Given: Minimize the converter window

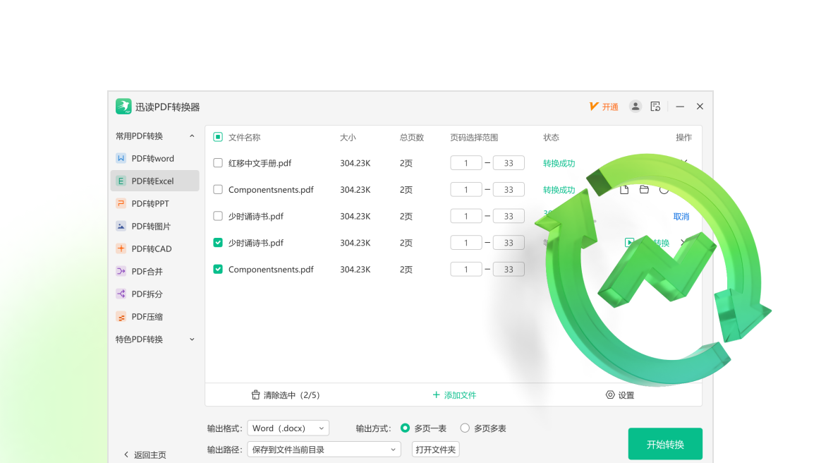Looking at the screenshot, I should click(x=680, y=107).
